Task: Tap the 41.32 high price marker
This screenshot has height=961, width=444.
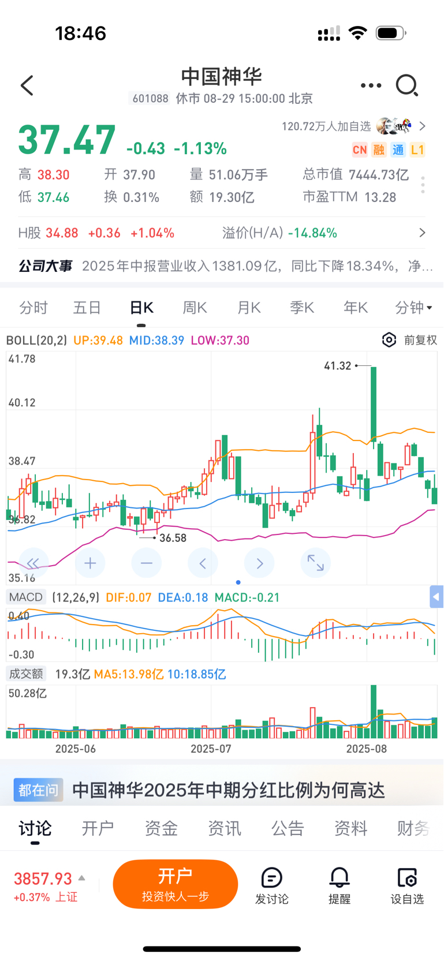Action: (338, 365)
